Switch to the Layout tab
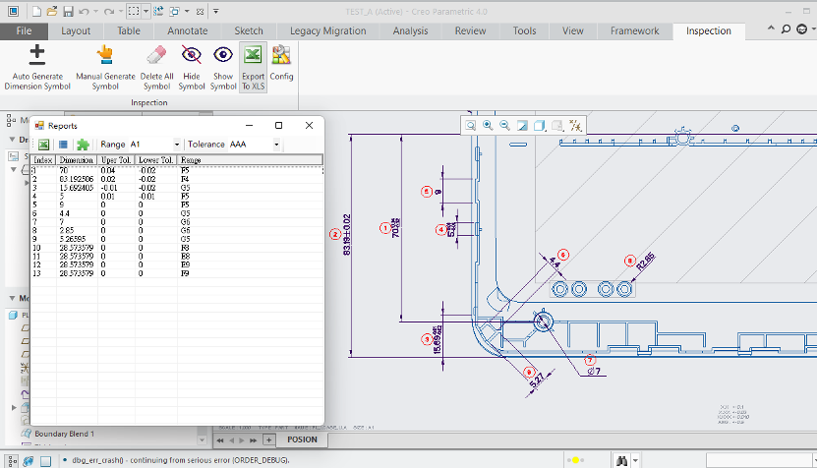This screenshot has width=818, height=468. 76,30
